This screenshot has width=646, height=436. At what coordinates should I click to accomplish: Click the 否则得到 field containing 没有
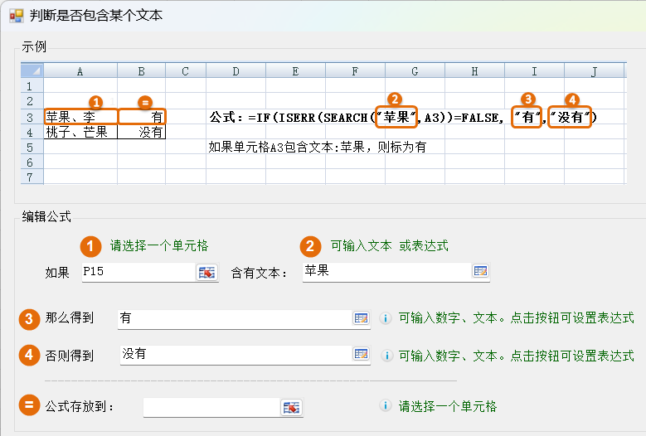click(234, 354)
